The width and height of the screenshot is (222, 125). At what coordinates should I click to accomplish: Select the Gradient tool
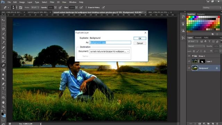[x=3, y=70]
